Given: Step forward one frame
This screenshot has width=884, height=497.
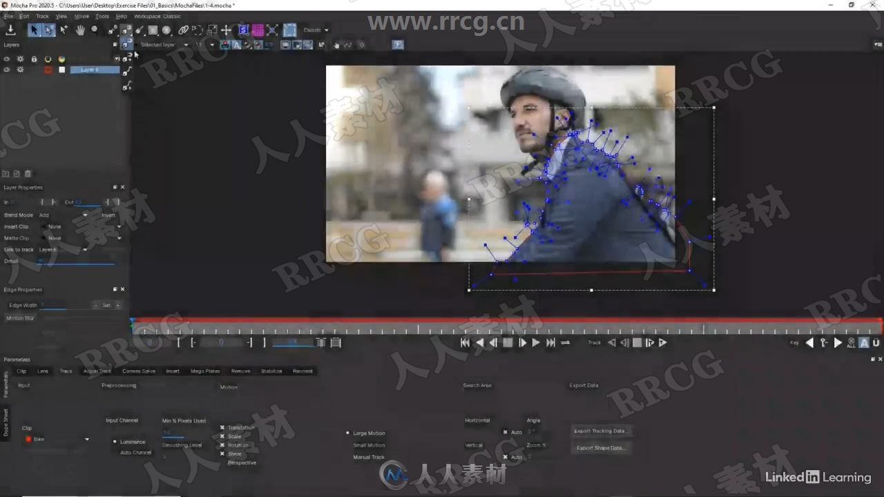Looking at the screenshot, I should point(522,342).
